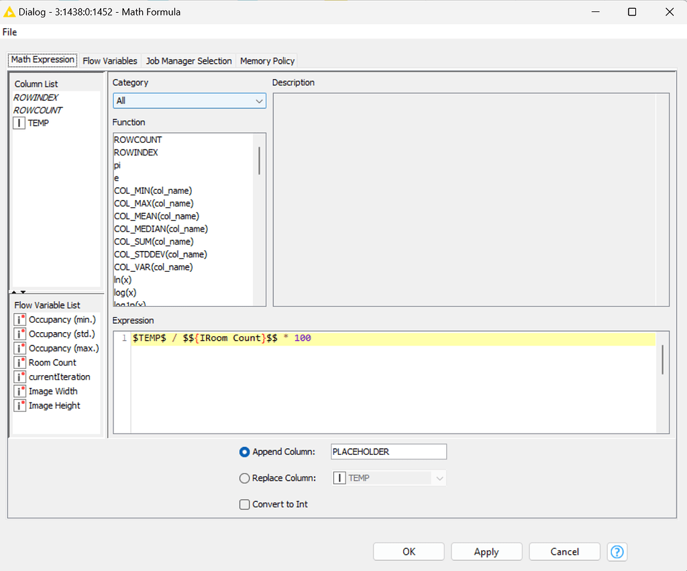Enable the Convert to Int checkbox
Screen dimensions: 687x571
click(244, 504)
